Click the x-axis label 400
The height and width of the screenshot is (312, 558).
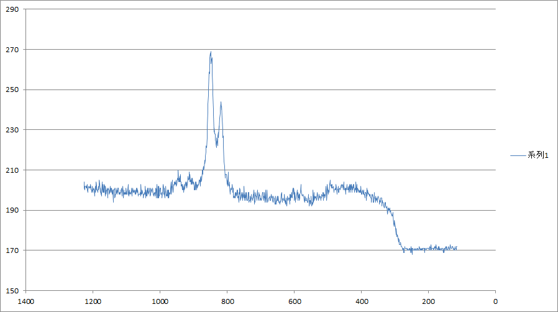(362, 301)
